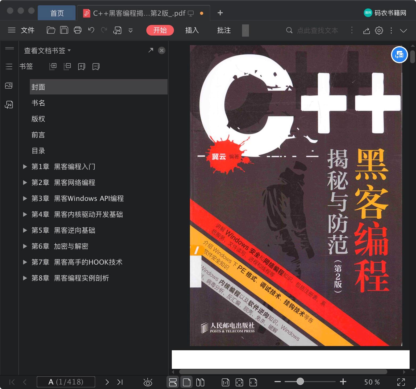Click the zoom slider handle
The image size is (416, 389).
300,382
